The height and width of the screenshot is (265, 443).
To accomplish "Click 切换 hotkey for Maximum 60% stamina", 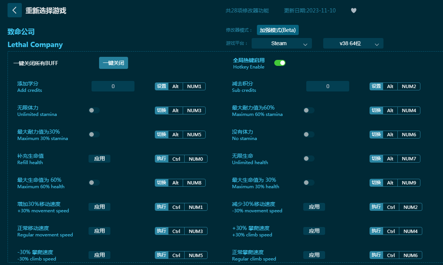I will (x=376, y=110).
